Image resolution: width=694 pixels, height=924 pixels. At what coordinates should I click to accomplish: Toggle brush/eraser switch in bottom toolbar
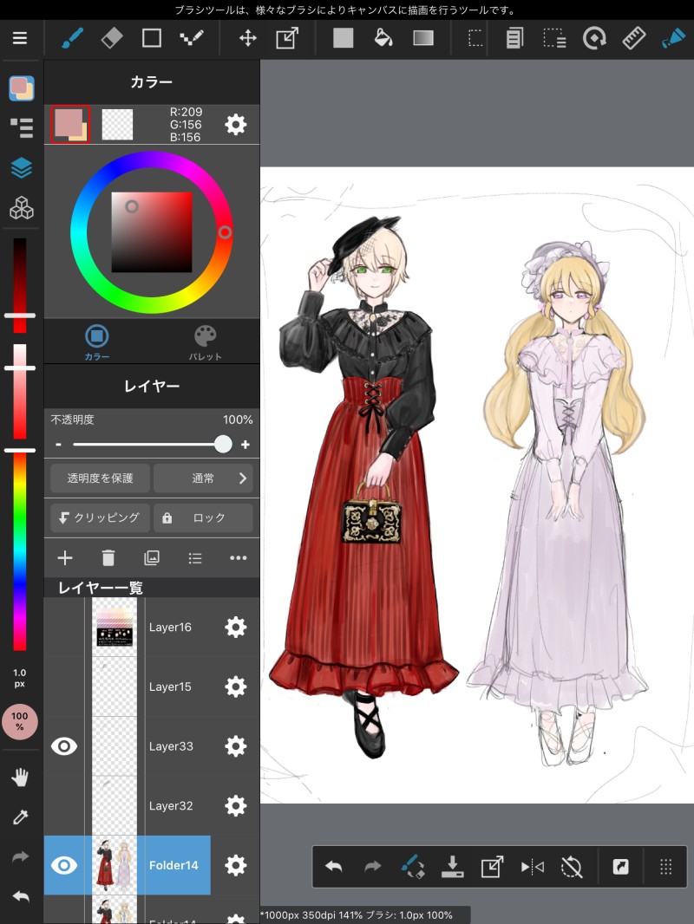pos(413,866)
